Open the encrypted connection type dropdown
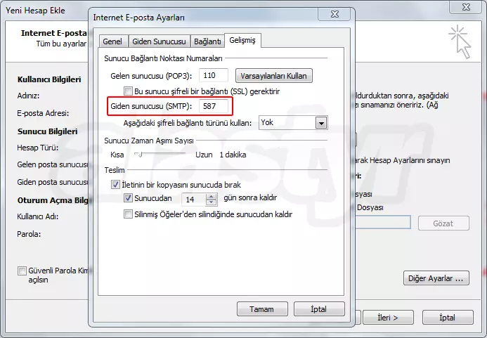Screen dimensions: 487x338 (x=321, y=123)
